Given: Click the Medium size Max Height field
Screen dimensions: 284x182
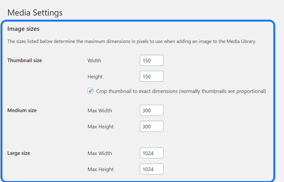Looking at the screenshot, I should (x=152, y=126).
